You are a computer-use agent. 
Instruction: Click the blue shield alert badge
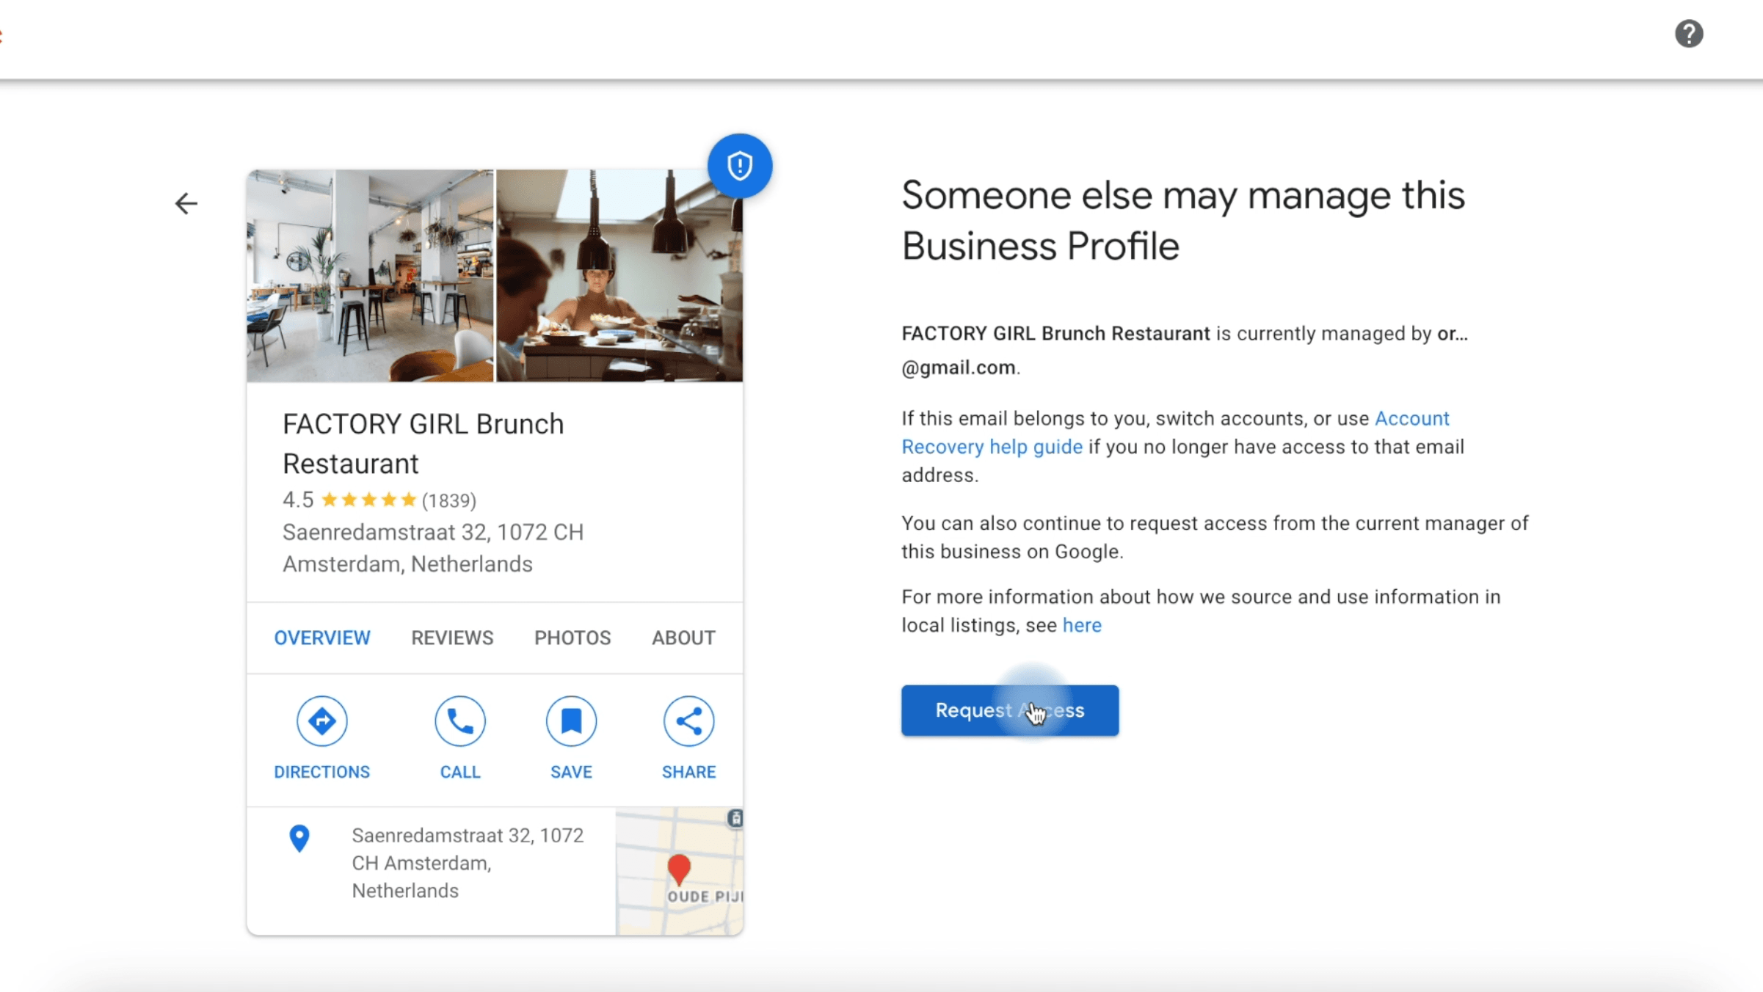click(739, 166)
